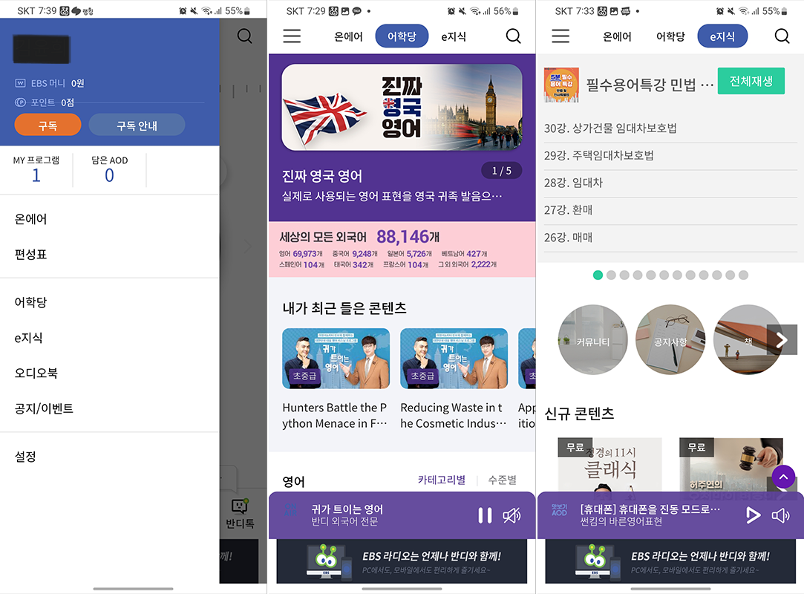The width and height of the screenshot is (804, 594).
Task: Open Reducing Waste in the Cosmetic Industry card
Action: point(454,379)
